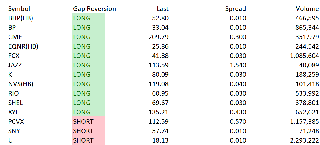
Task: Click the red SHORT cell for PCVX
Action: click(x=88, y=122)
